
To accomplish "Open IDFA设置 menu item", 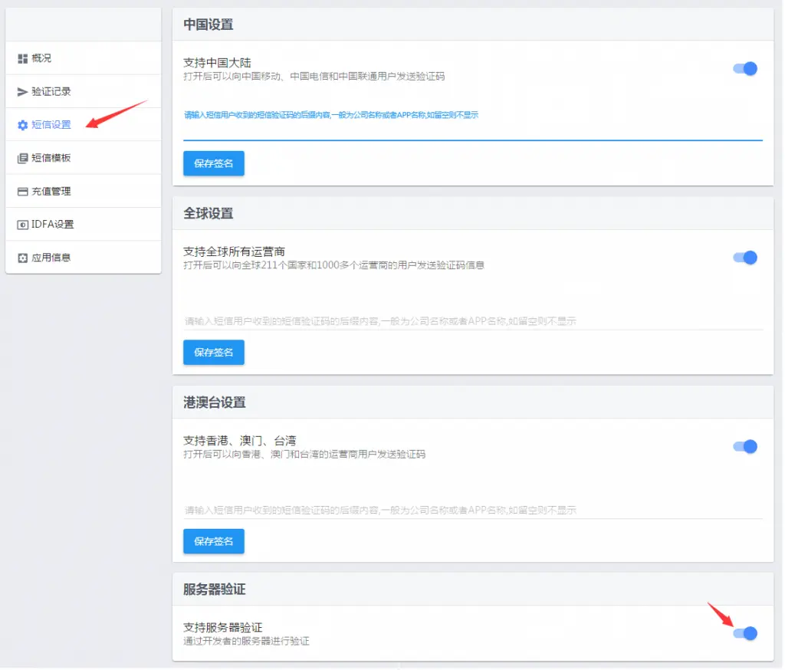I will coord(83,224).
